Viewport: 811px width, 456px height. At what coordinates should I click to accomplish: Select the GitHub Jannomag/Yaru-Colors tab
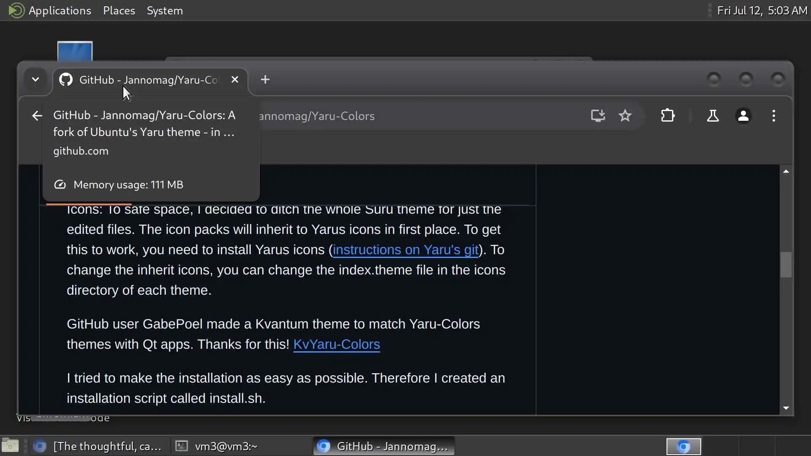148,79
